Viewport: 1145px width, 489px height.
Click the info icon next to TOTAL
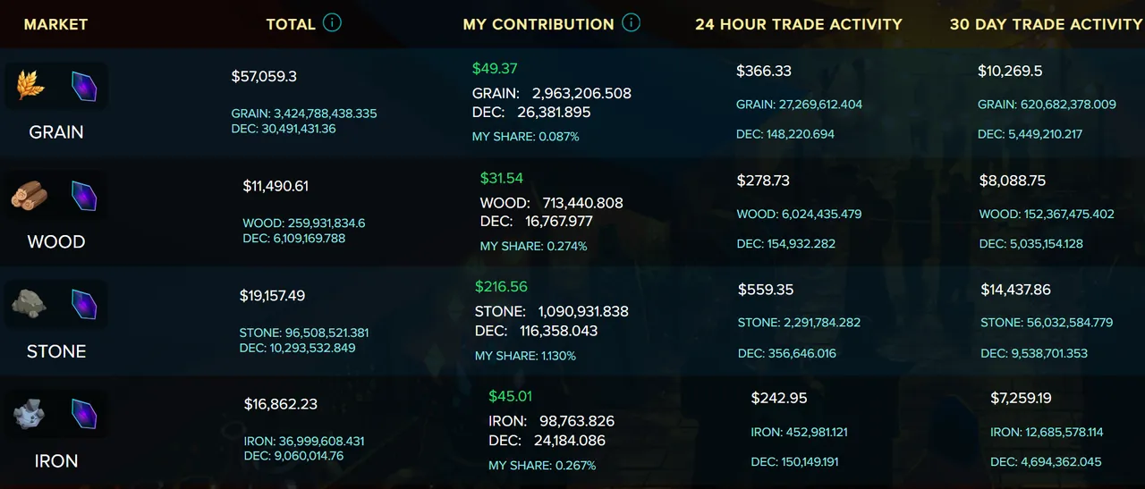[332, 23]
